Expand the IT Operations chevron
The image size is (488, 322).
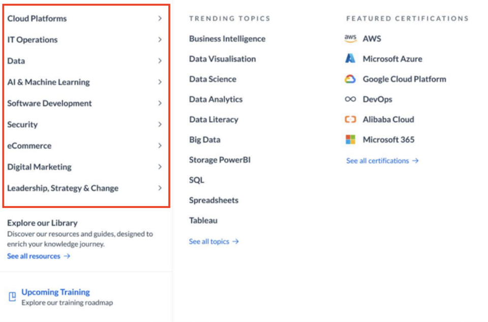pyautogui.click(x=160, y=40)
